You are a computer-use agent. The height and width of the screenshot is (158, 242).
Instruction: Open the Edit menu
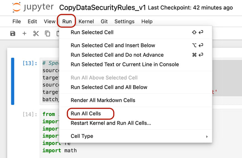coord(32,21)
